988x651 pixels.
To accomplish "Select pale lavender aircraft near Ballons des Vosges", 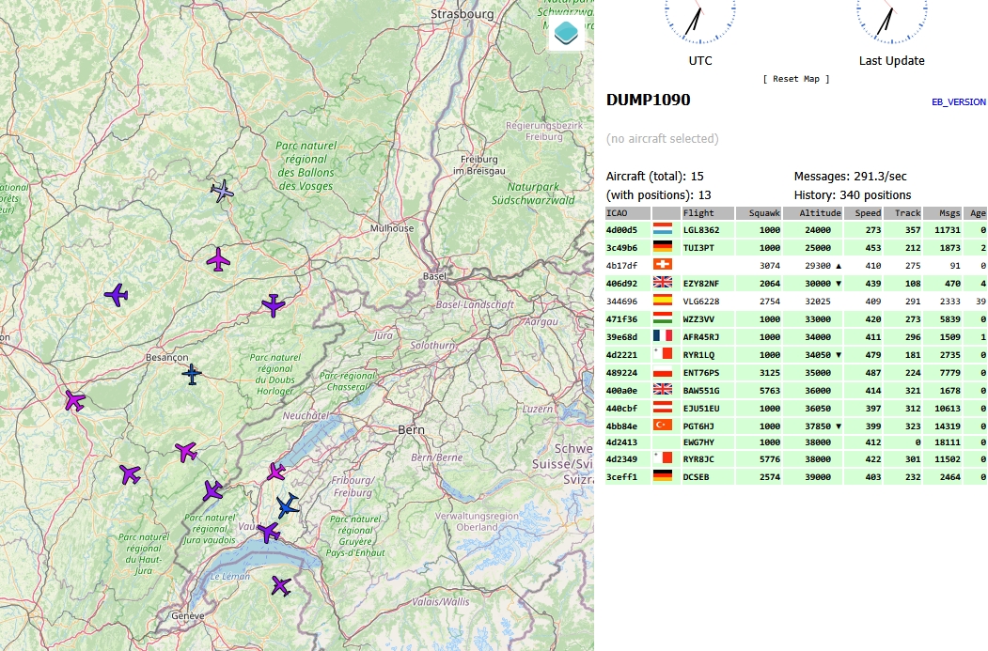I will coord(223,191).
